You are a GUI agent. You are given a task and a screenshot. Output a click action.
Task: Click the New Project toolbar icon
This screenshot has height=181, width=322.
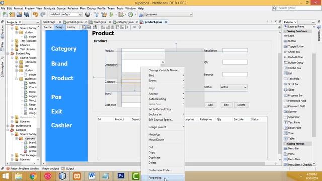click(12, 15)
